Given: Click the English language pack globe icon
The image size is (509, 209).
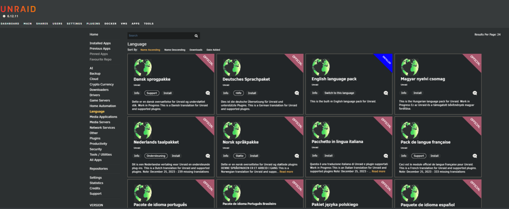Looking at the screenshot, I should (321, 67).
